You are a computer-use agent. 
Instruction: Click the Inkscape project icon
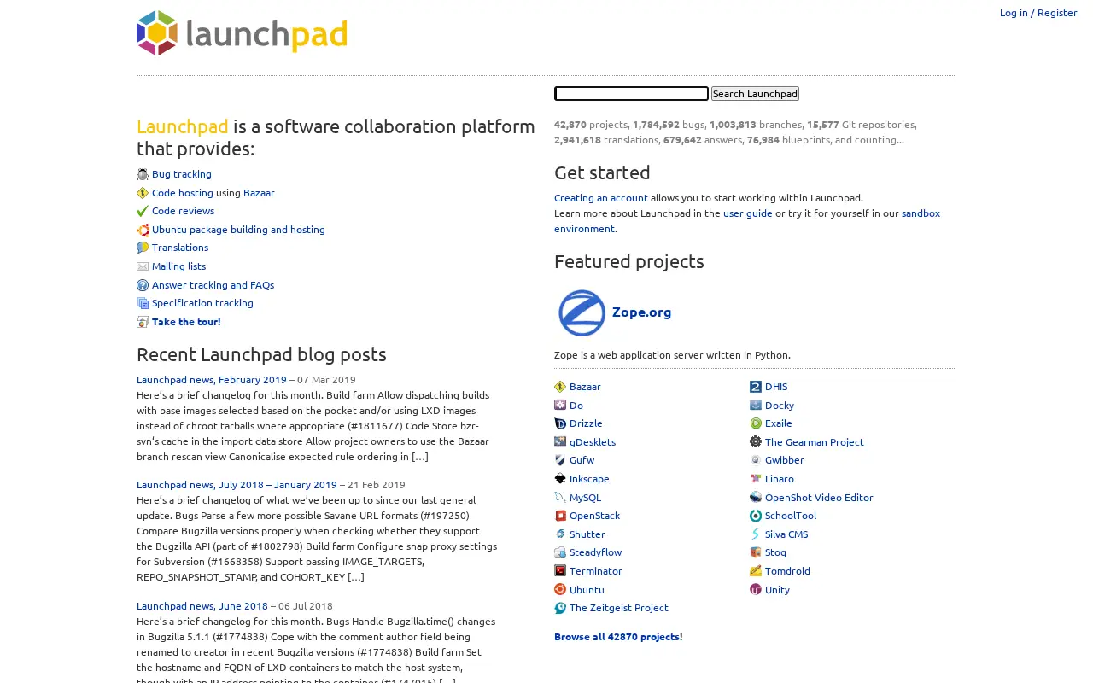click(x=560, y=479)
